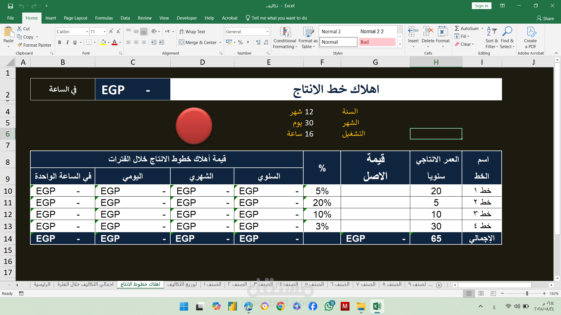Image resolution: width=561 pixels, height=315 pixels.
Task: Click the Merge & Center icon
Action: 182,42
